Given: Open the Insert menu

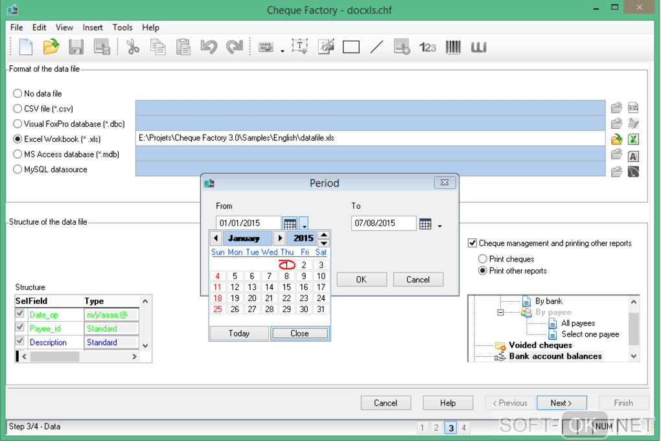Looking at the screenshot, I should 92,27.
